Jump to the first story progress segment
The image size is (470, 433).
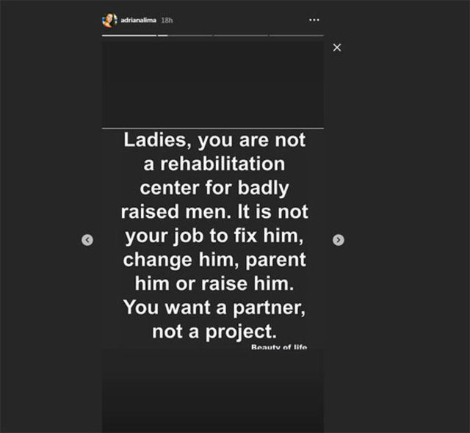pyautogui.click(x=129, y=34)
